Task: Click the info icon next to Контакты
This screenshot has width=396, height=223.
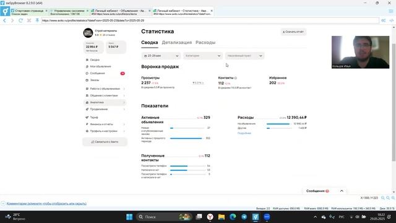Action: click(236, 78)
